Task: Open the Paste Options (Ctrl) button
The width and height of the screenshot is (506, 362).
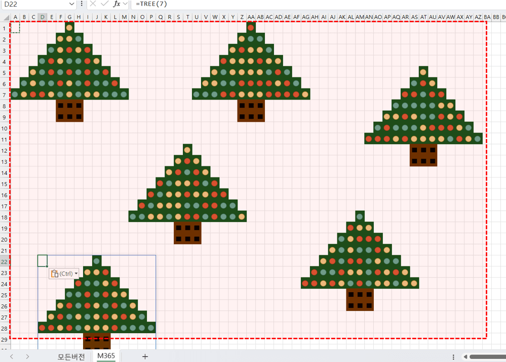Action: pyautogui.click(x=64, y=274)
